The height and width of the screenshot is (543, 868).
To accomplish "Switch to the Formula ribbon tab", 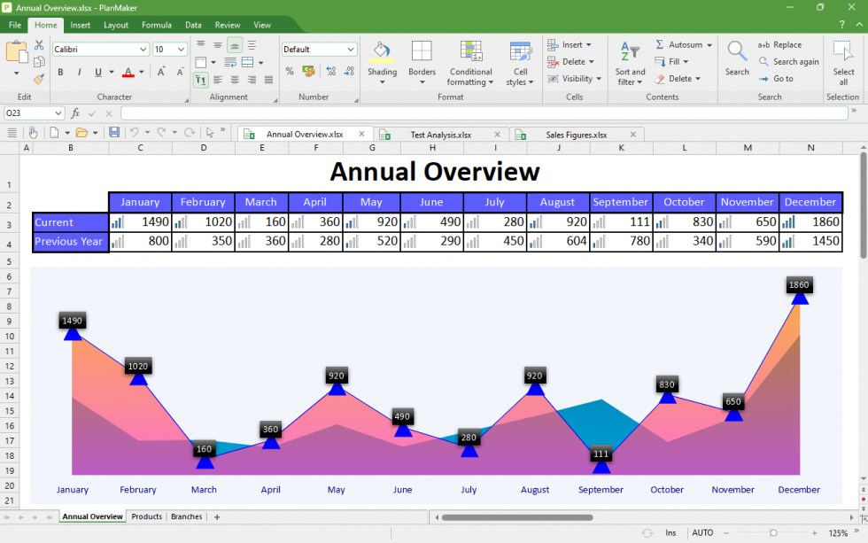I will click(x=155, y=25).
